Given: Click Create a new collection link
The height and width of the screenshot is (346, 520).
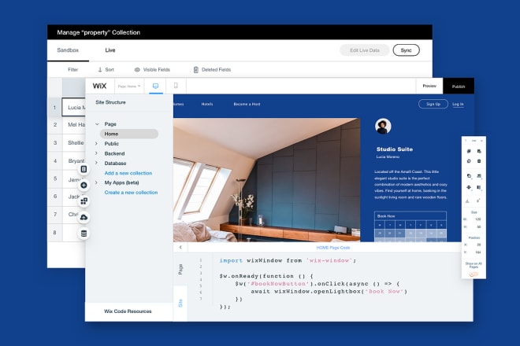Looking at the screenshot, I should (131, 193).
